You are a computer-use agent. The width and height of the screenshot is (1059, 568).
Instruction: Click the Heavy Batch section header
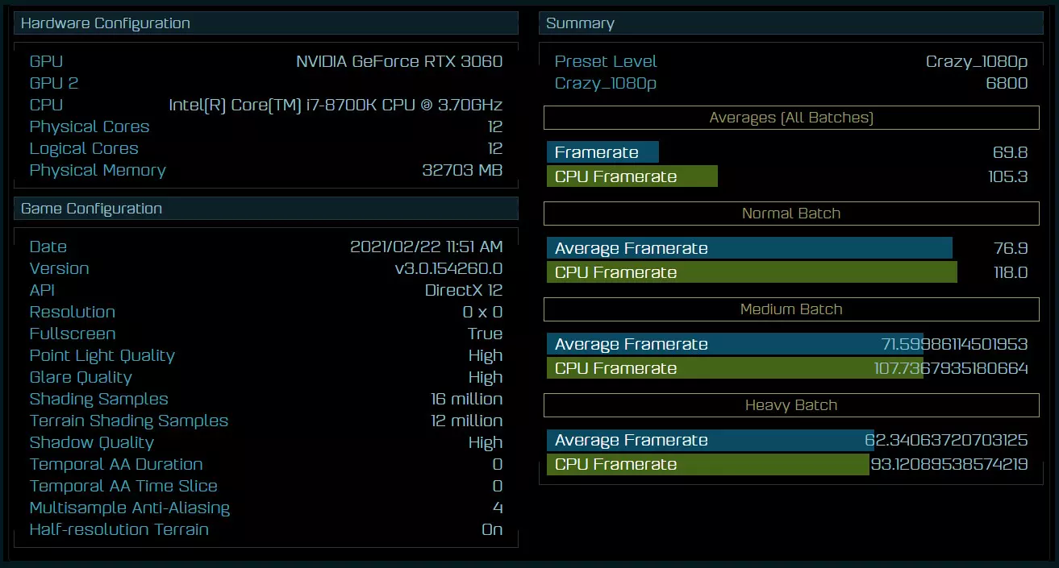coord(791,405)
